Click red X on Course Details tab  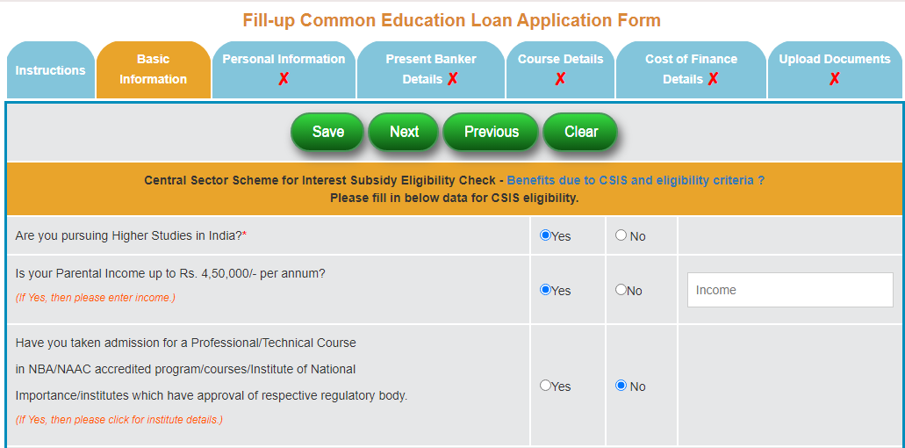(x=560, y=79)
